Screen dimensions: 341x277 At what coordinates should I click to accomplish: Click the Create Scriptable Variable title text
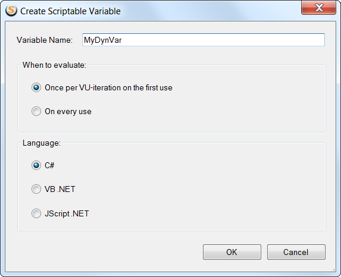click(x=70, y=11)
